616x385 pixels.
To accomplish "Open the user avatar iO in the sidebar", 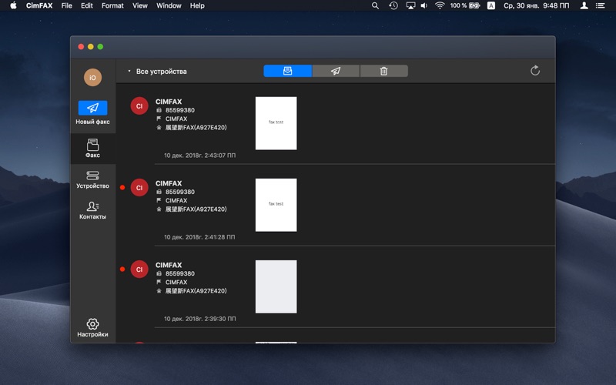I will (x=92, y=78).
